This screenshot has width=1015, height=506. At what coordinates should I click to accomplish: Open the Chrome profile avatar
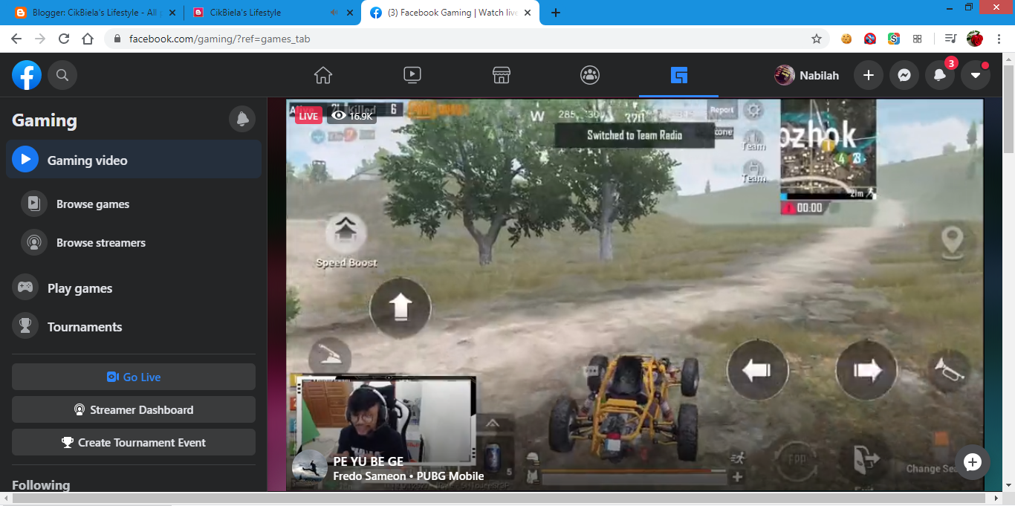point(975,39)
